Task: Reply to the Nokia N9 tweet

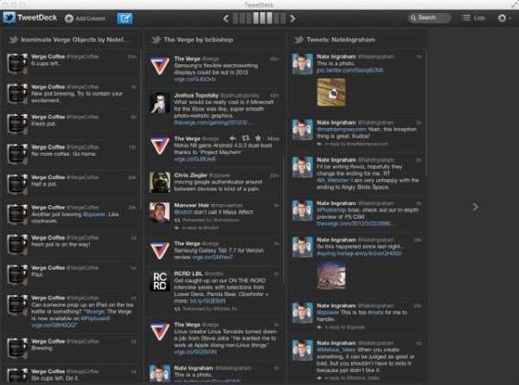Action: (233, 138)
